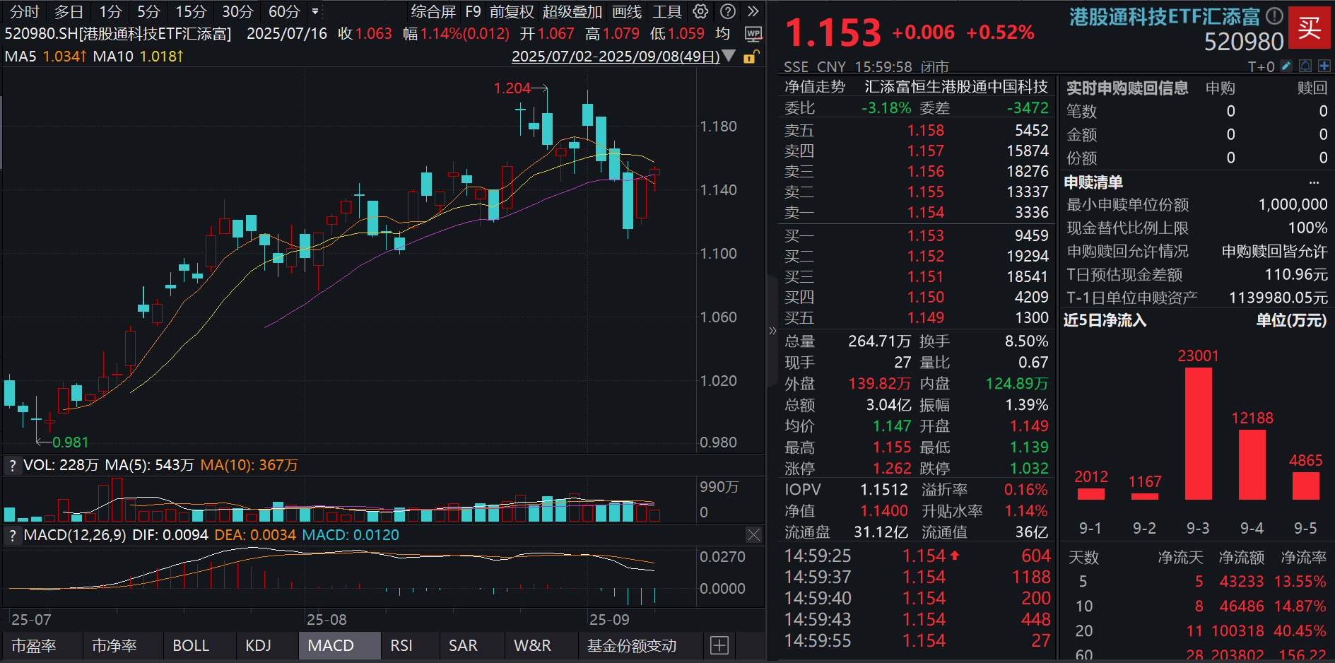Toggle the 均 average price line
This screenshot has width=1335, height=663.
click(x=722, y=33)
